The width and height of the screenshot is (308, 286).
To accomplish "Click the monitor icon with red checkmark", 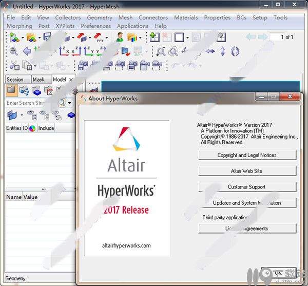I will tap(126, 51).
